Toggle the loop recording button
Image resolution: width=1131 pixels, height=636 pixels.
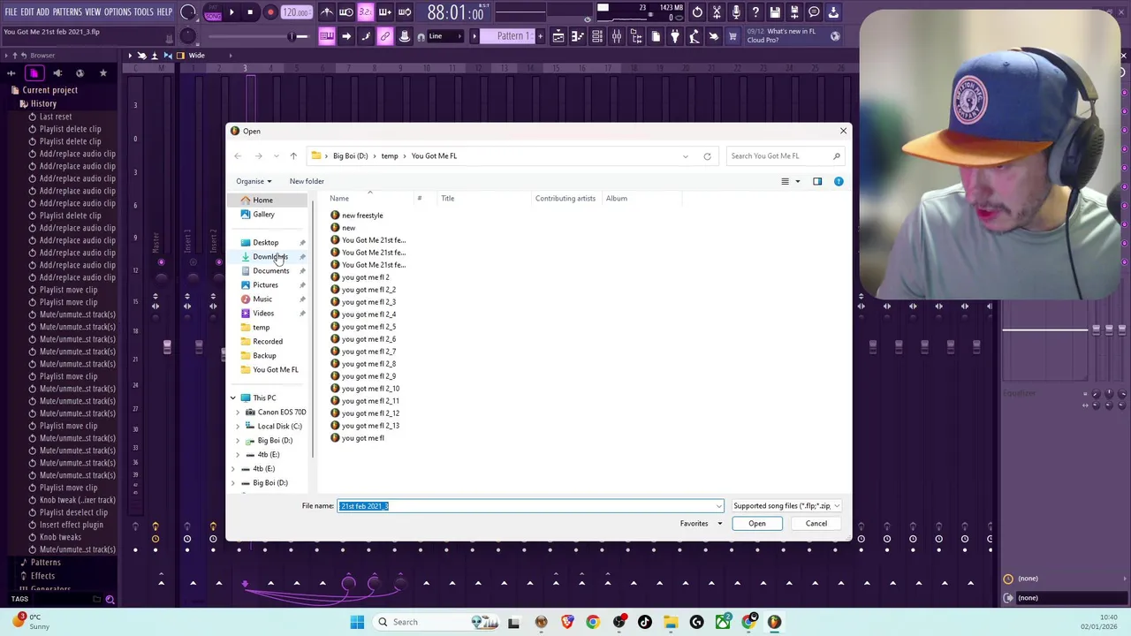tap(404, 12)
